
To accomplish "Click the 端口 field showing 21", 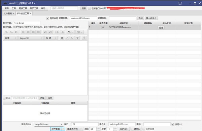I will click(85, 124).
